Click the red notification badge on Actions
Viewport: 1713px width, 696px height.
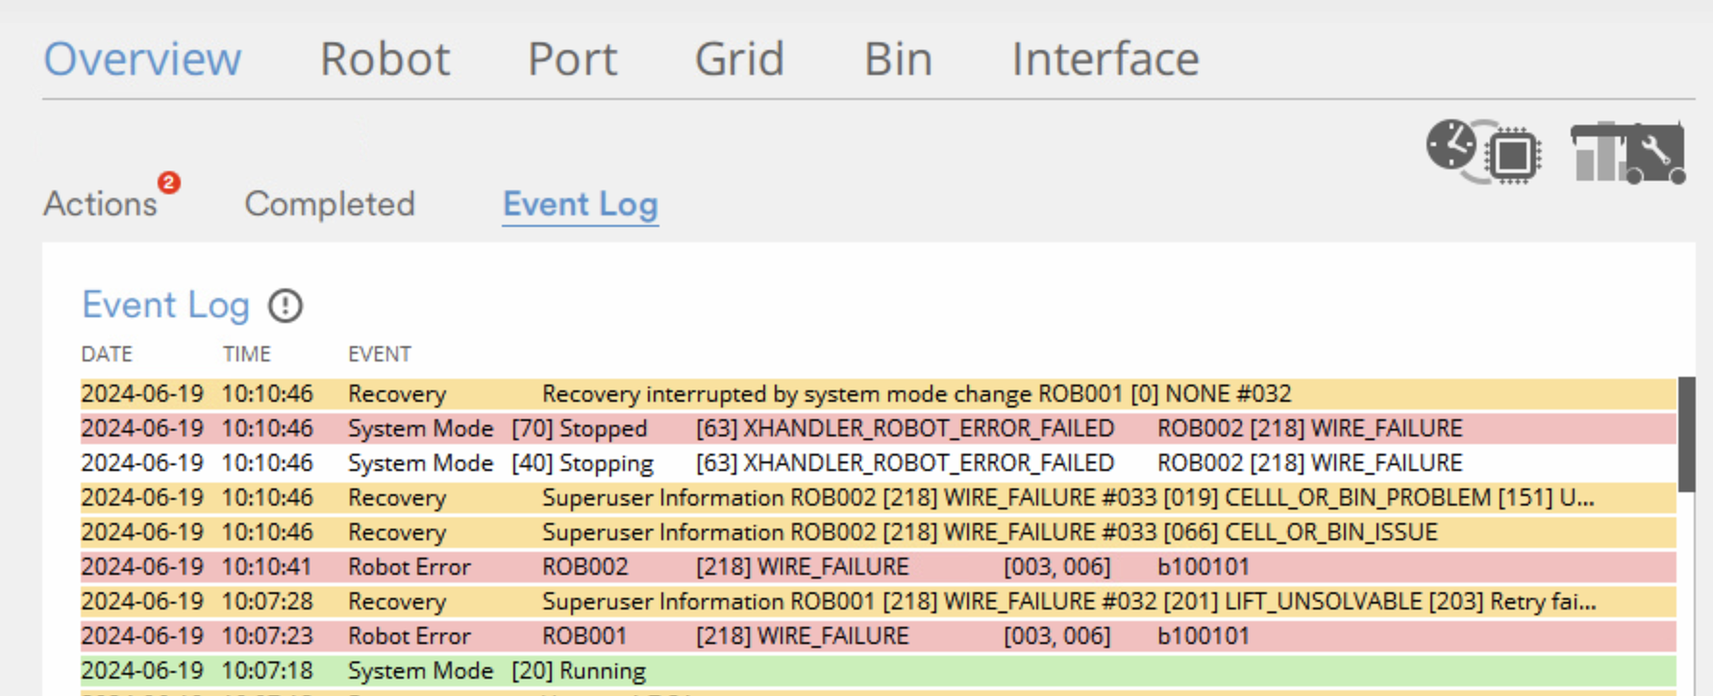click(169, 183)
